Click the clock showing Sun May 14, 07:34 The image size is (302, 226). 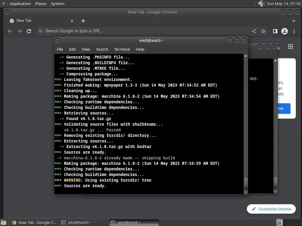284,4
